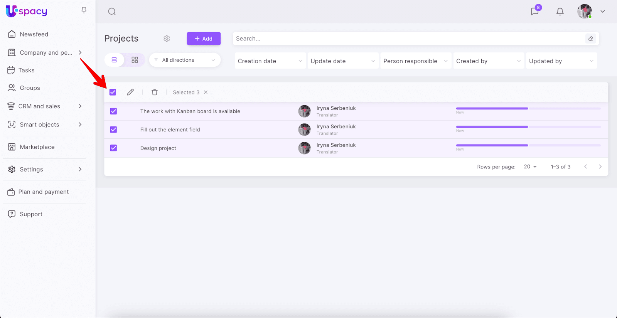Open the Design project link

coord(158,148)
